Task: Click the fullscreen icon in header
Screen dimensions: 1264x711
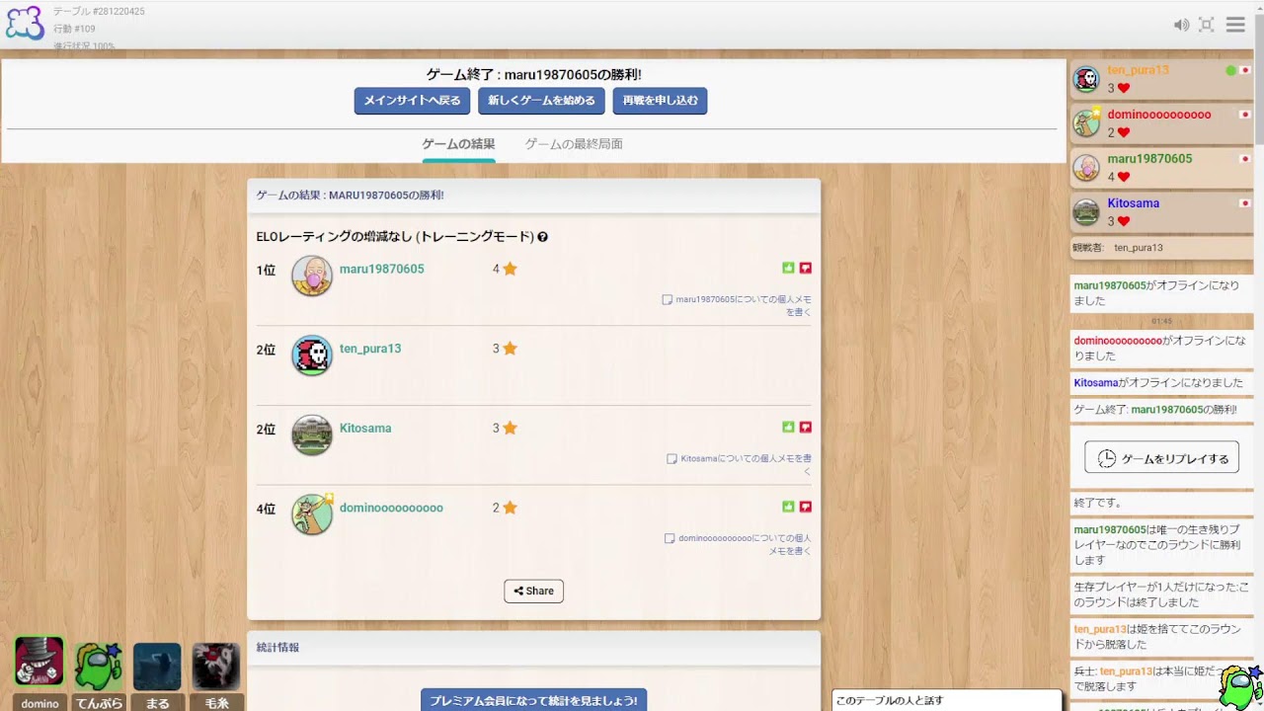Action: [1207, 25]
